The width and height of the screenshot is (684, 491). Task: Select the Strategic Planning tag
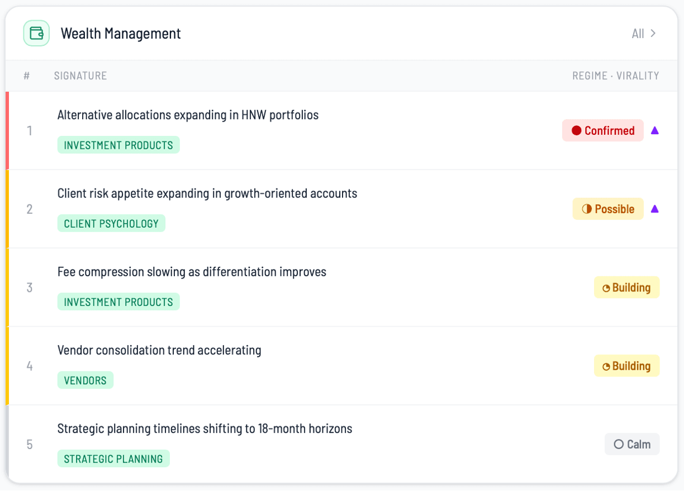pyautogui.click(x=113, y=459)
